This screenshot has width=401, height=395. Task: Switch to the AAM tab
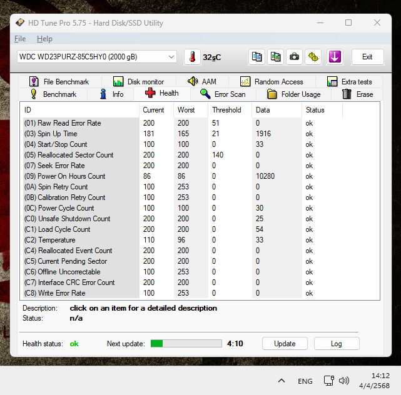[202, 81]
